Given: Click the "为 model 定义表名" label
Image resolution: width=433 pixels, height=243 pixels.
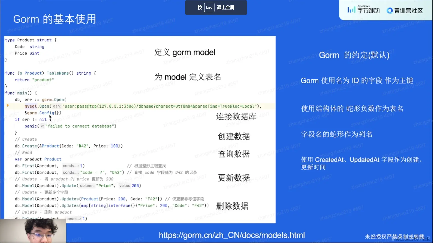Looking at the screenshot, I should coord(188,77).
